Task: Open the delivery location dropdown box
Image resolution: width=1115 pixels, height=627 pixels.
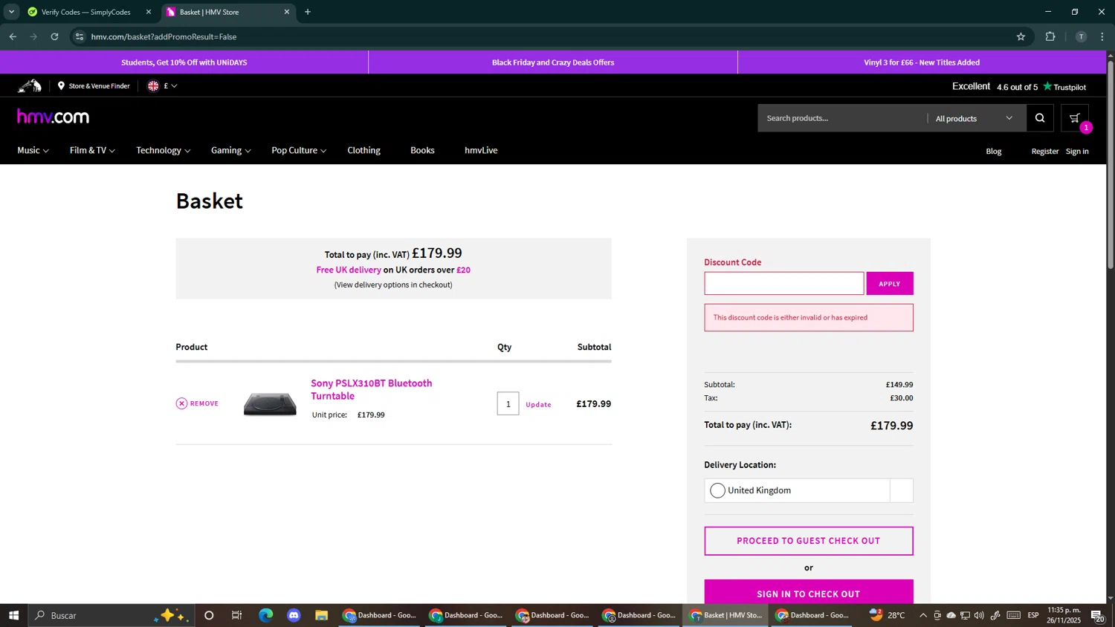Action: 808,490
